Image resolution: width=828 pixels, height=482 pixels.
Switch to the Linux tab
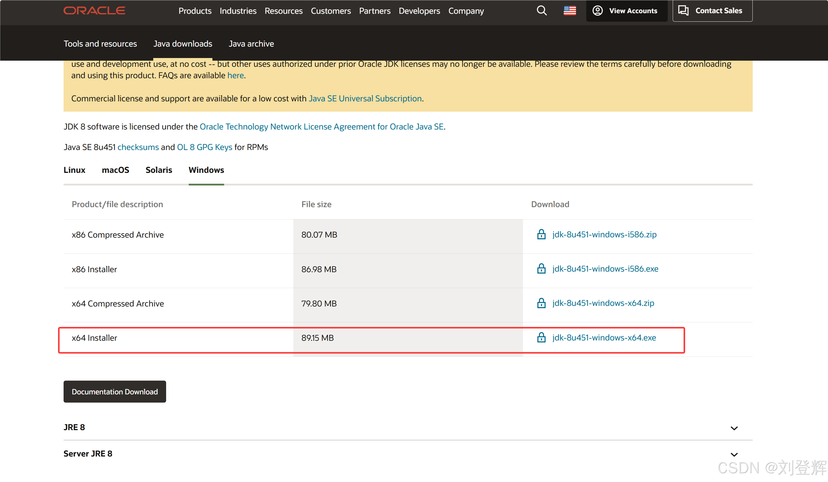pyautogui.click(x=74, y=170)
